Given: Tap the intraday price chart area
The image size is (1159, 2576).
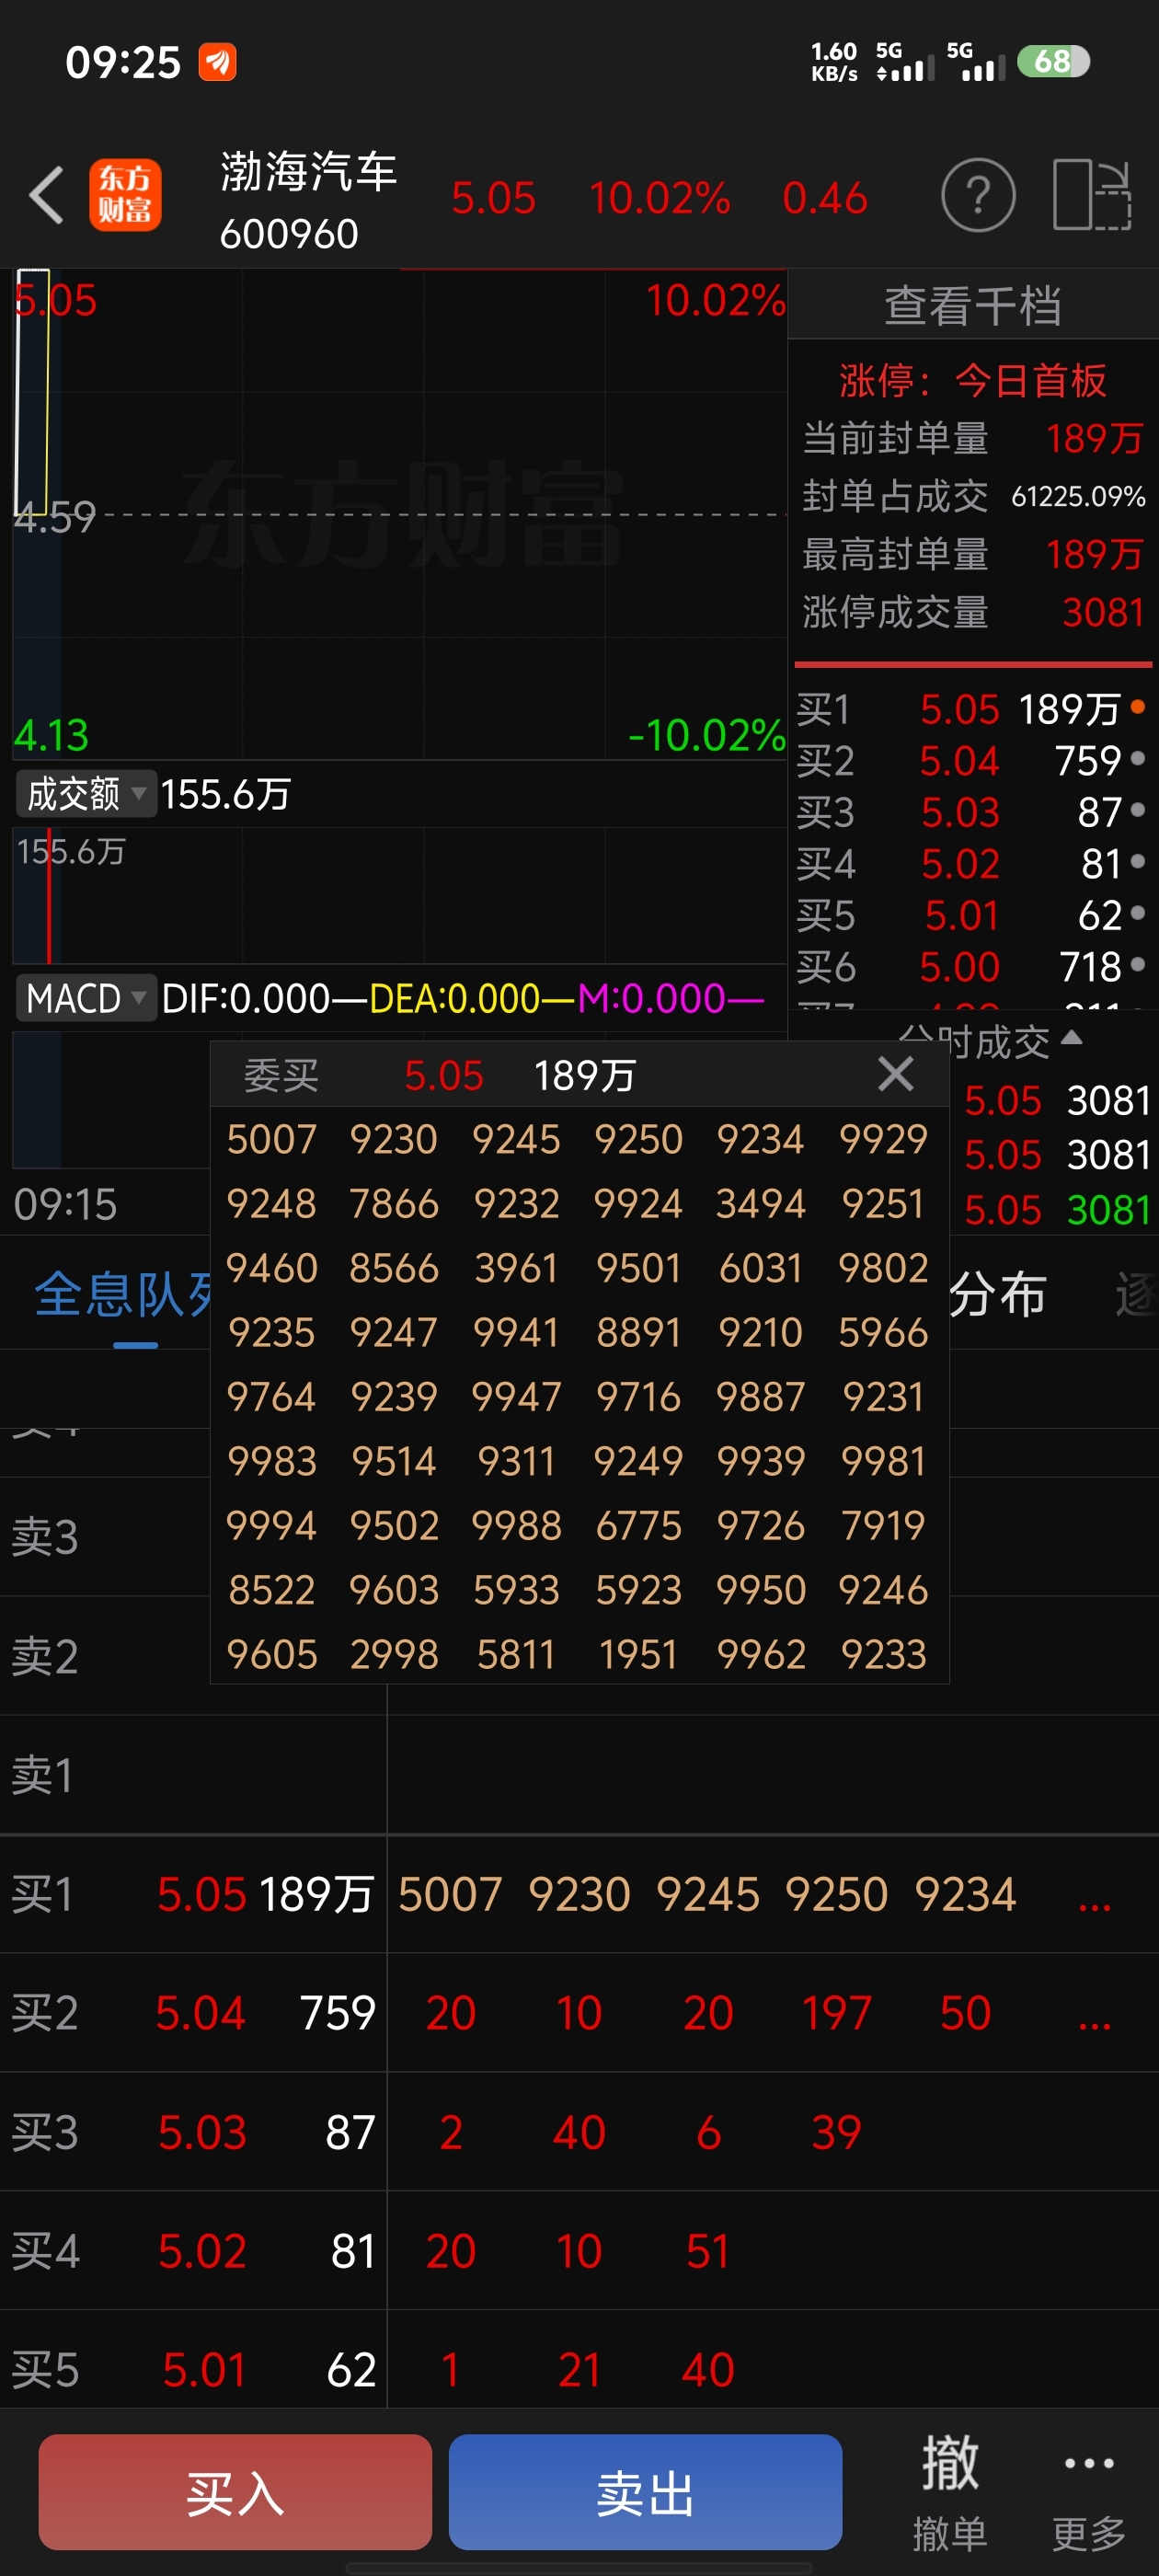Looking at the screenshot, I should [400, 514].
